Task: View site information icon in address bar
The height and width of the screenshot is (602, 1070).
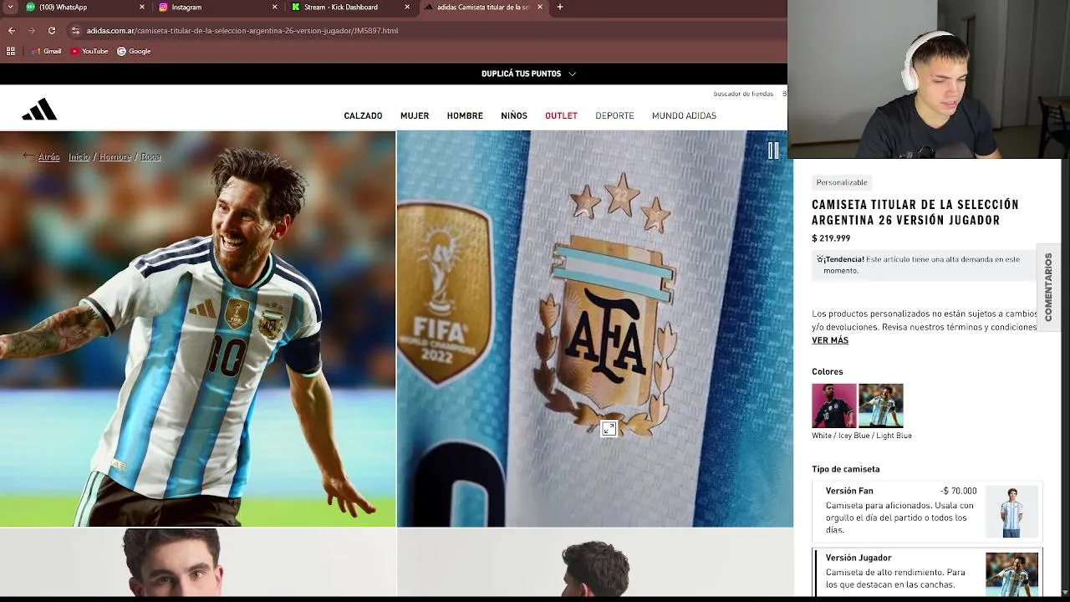Action: click(75, 31)
